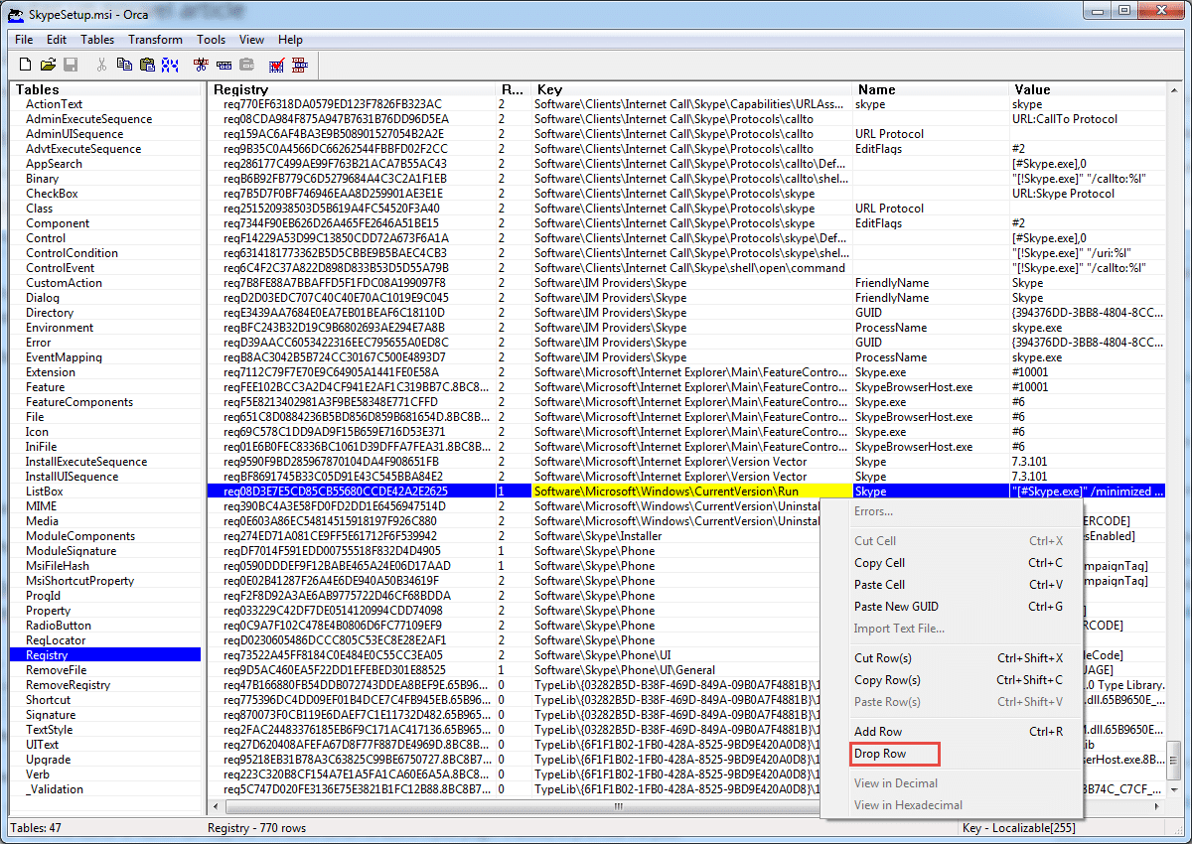Choose Add Row in the context menu
The width and height of the screenshot is (1192, 844).
(x=878, y=732)
